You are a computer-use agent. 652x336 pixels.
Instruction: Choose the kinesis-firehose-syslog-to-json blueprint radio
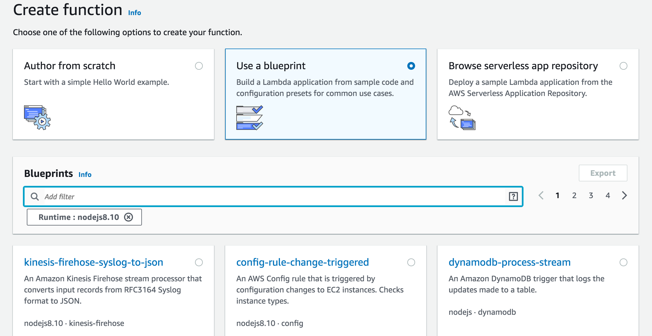click(199, 262)
